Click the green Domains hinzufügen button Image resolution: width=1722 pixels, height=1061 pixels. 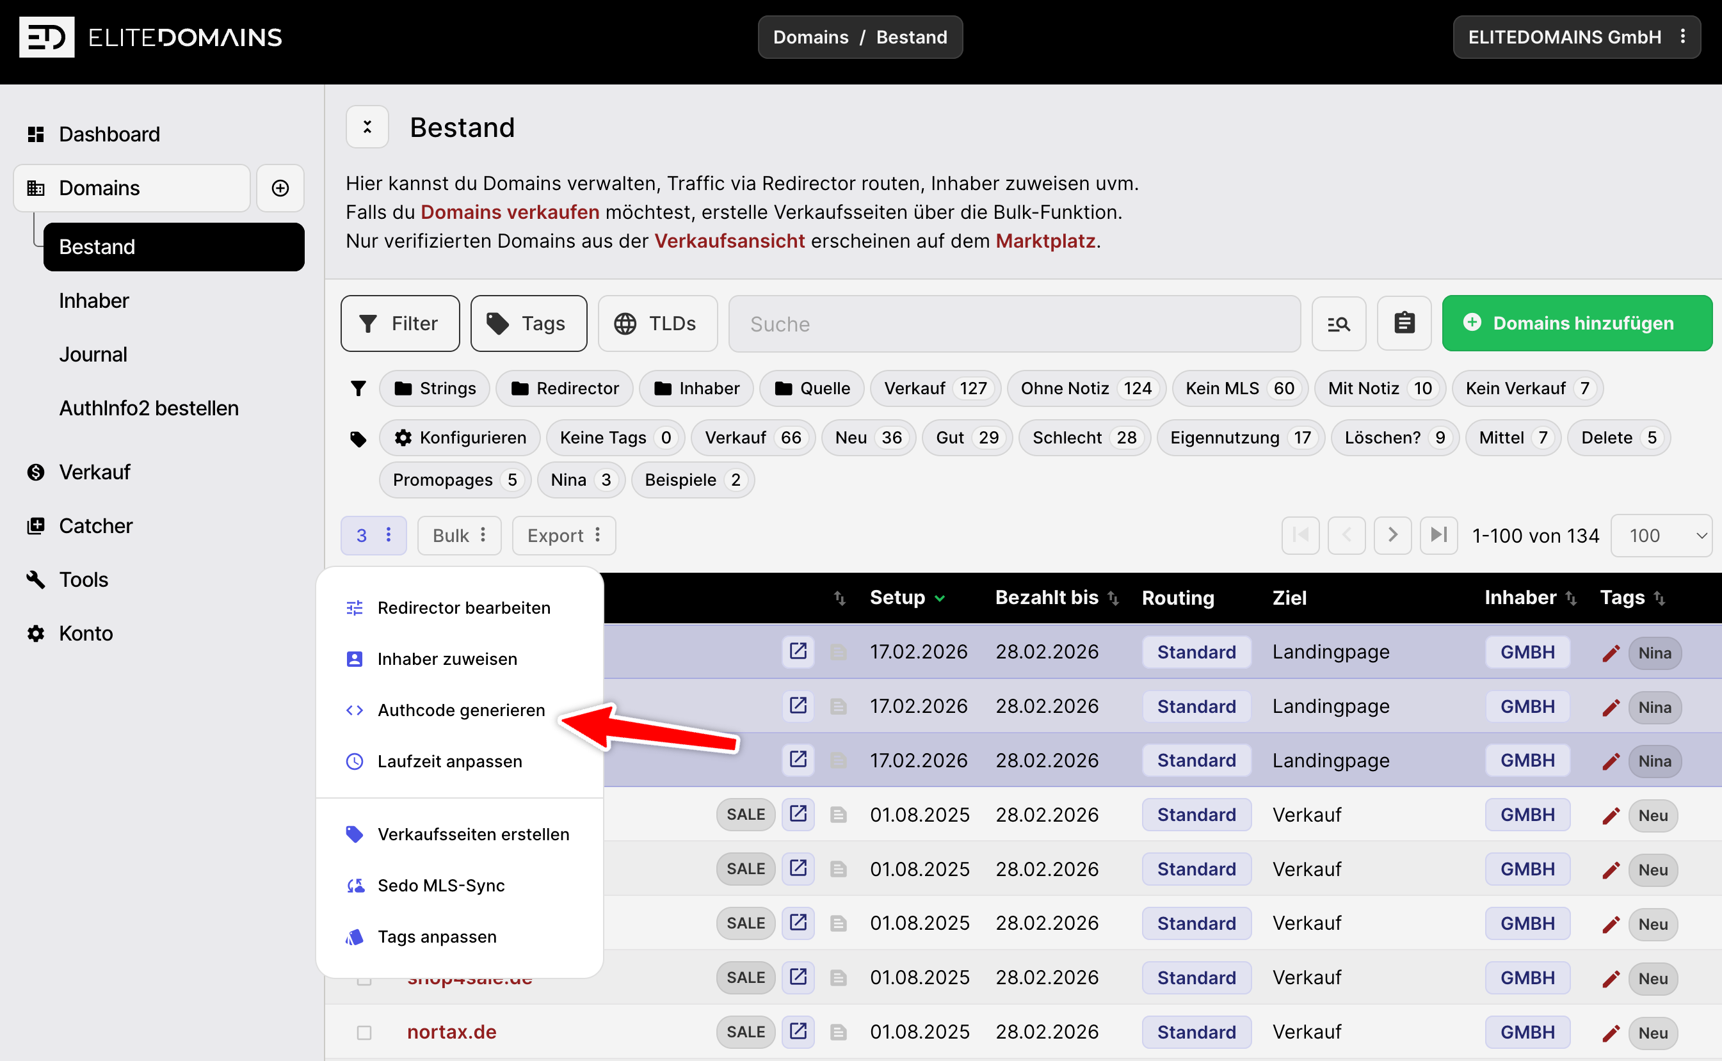[x=1577, y=324]
